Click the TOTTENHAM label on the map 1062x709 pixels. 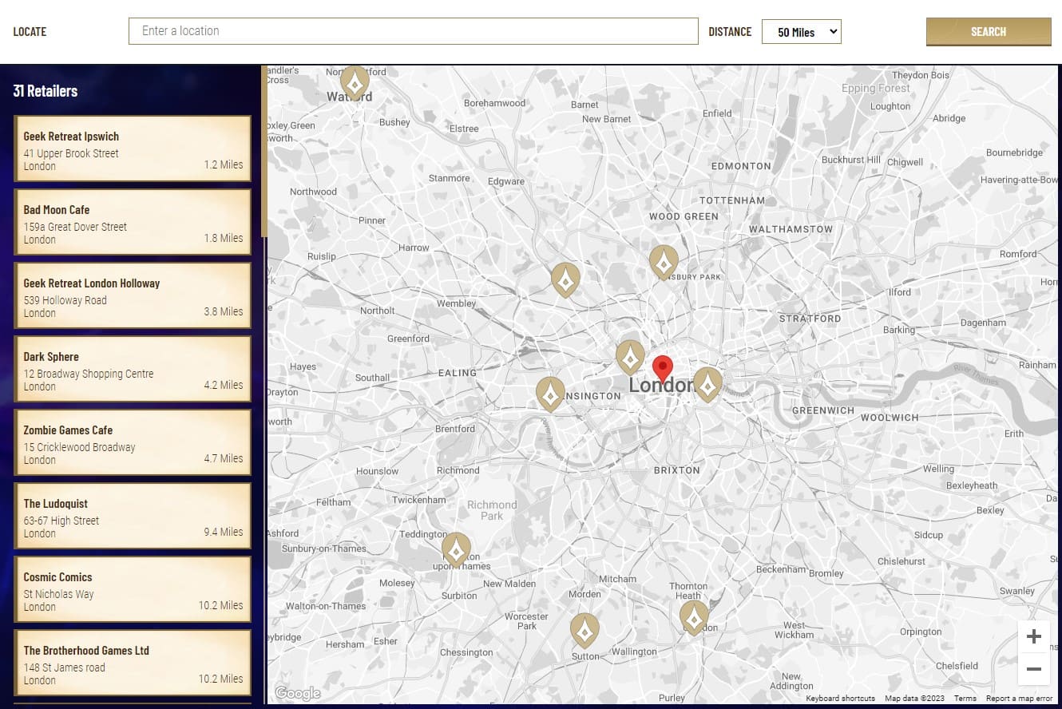click(732, 200)
